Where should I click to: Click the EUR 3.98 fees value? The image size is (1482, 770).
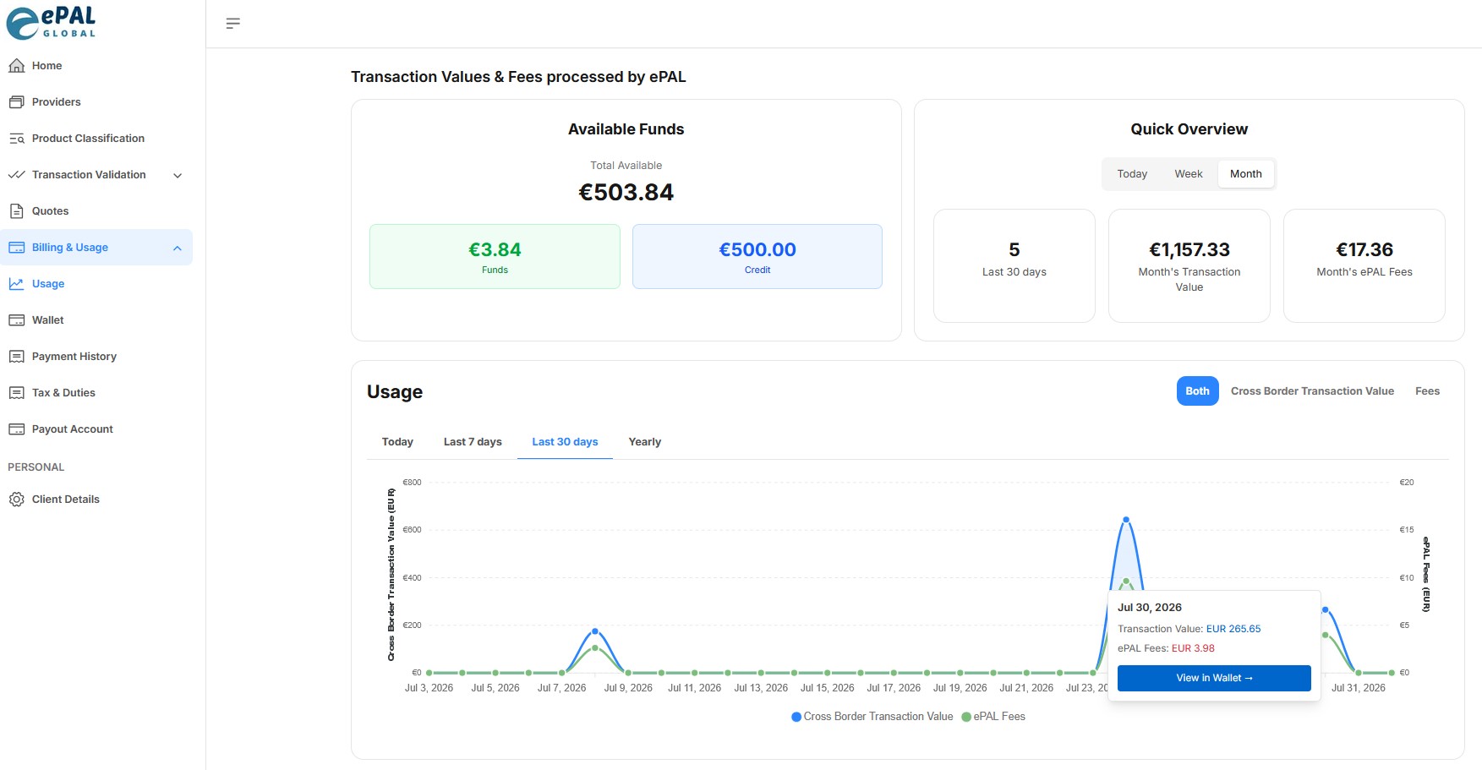[x=1193, y=648]
